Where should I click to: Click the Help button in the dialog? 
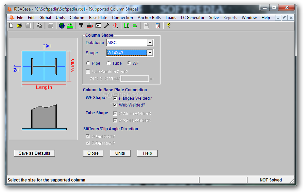click(x=147, y=153)
